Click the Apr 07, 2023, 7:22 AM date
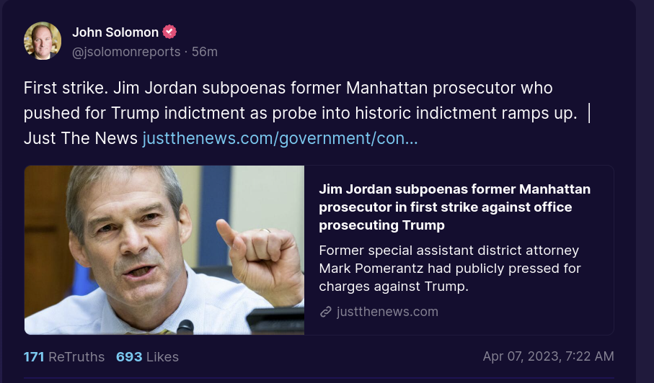 click(x=548, y=356)
